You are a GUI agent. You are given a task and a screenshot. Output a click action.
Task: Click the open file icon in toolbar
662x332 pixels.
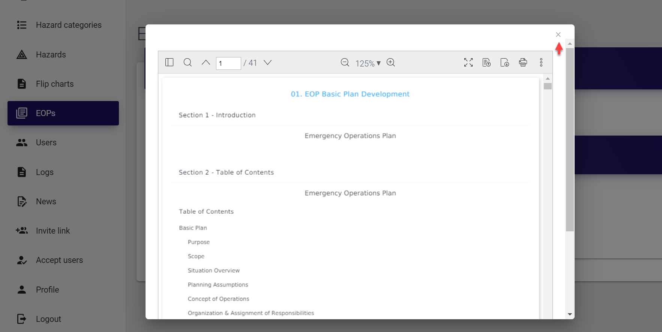point(486,62)
